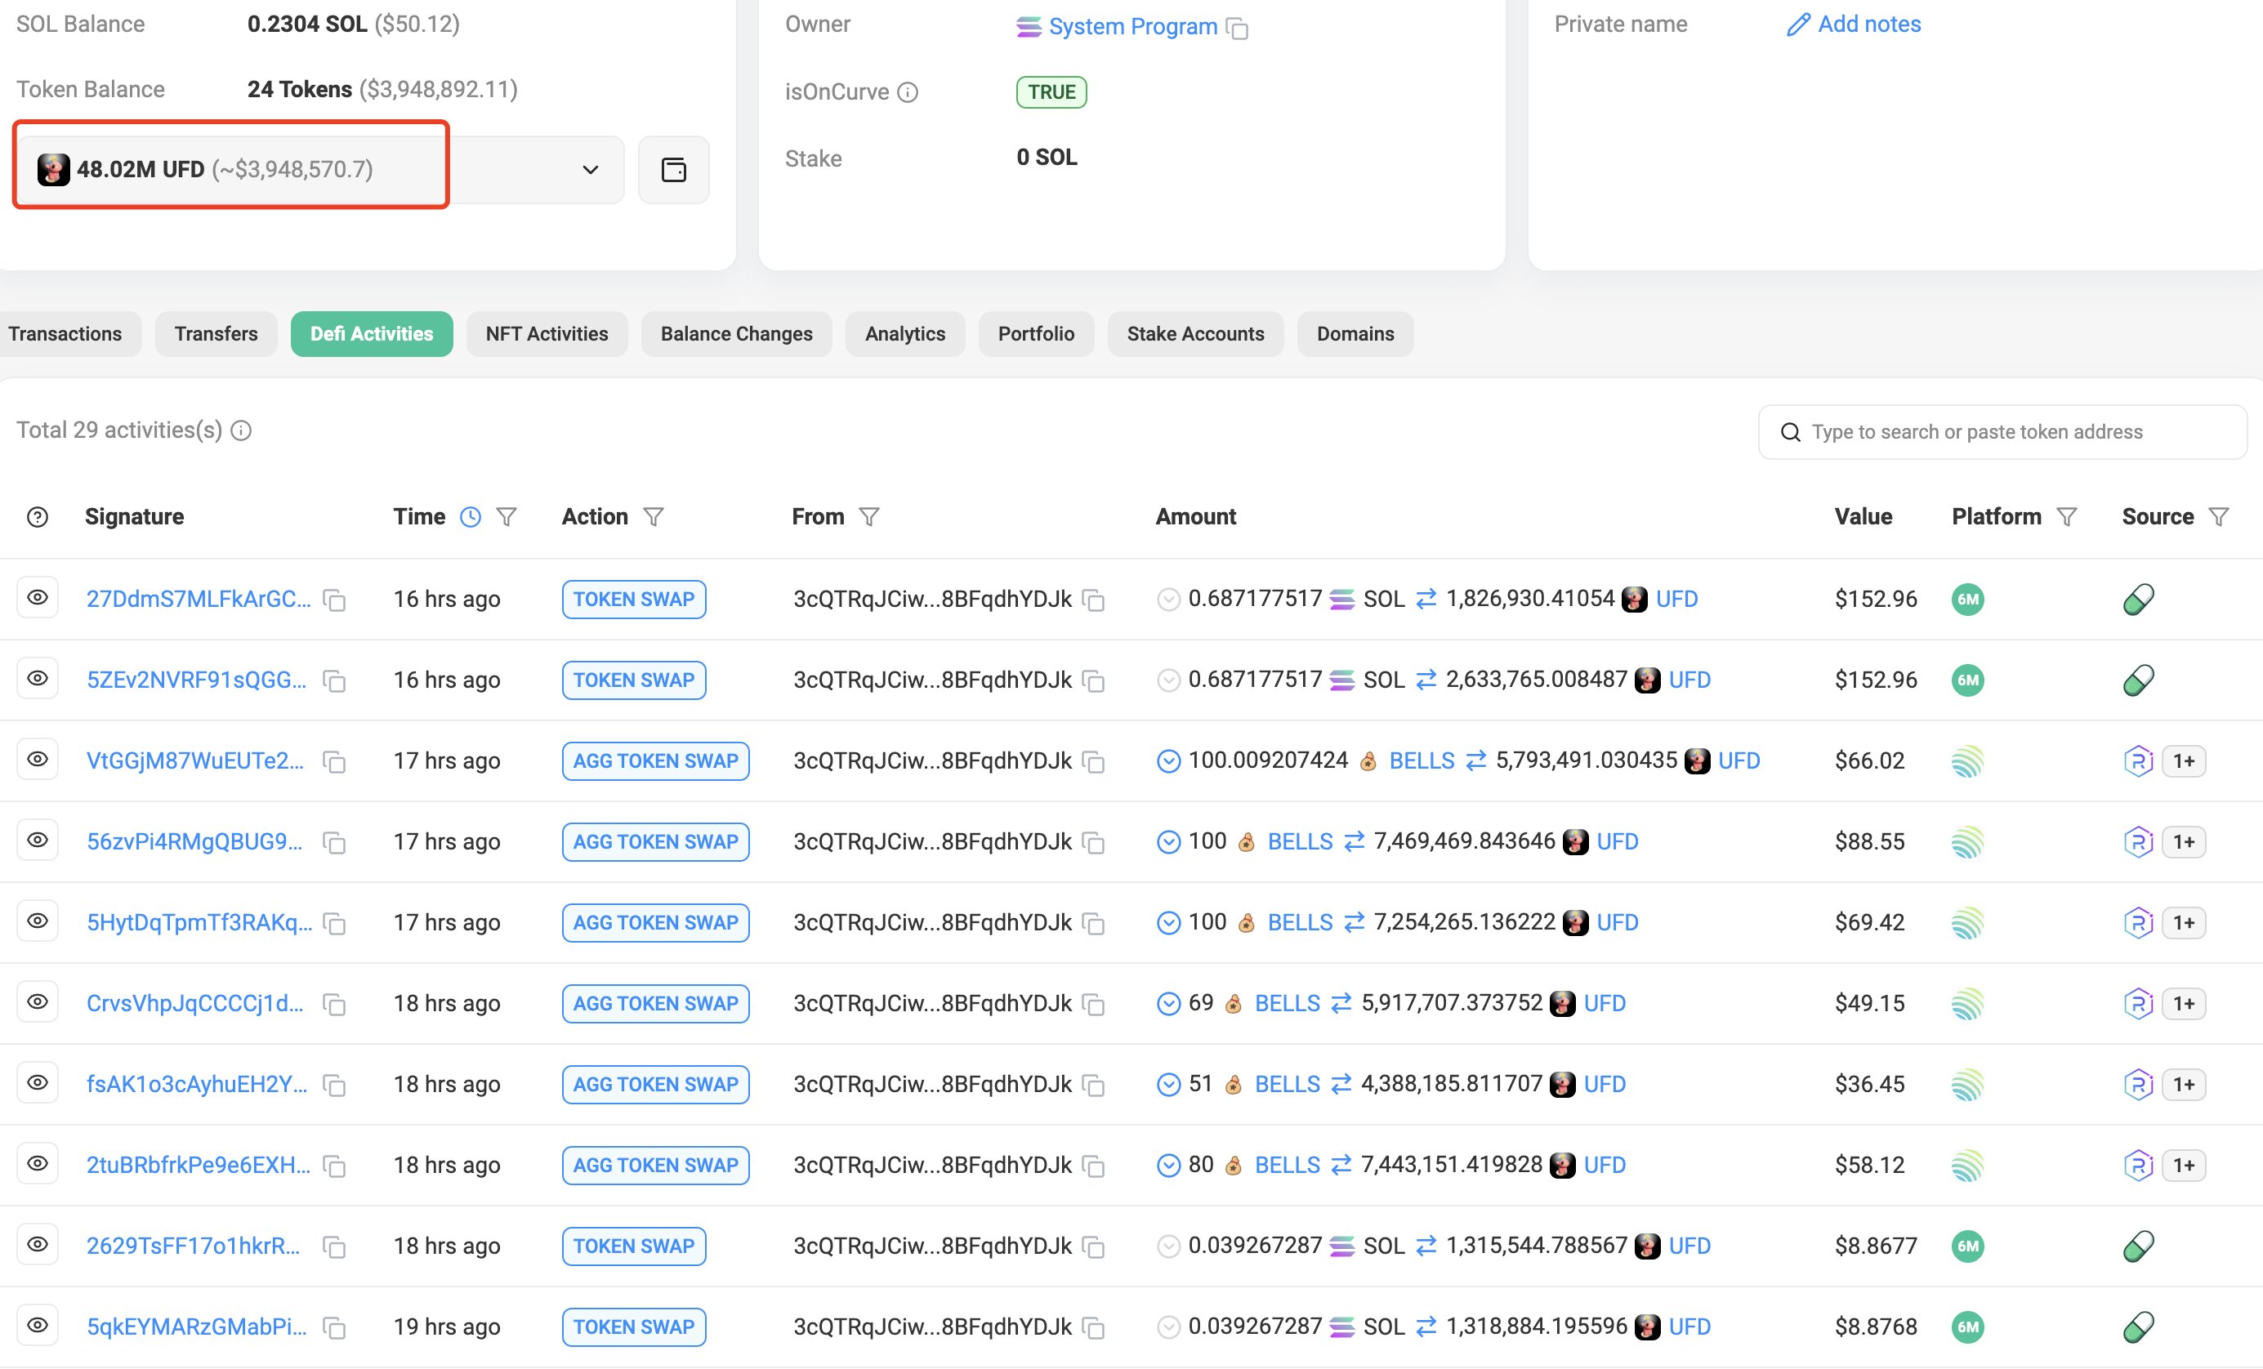Toggle eye for 5HytDqTpmTf3RAKq row
Screen dimensions: 2263x1369
[x=38, y=921]
